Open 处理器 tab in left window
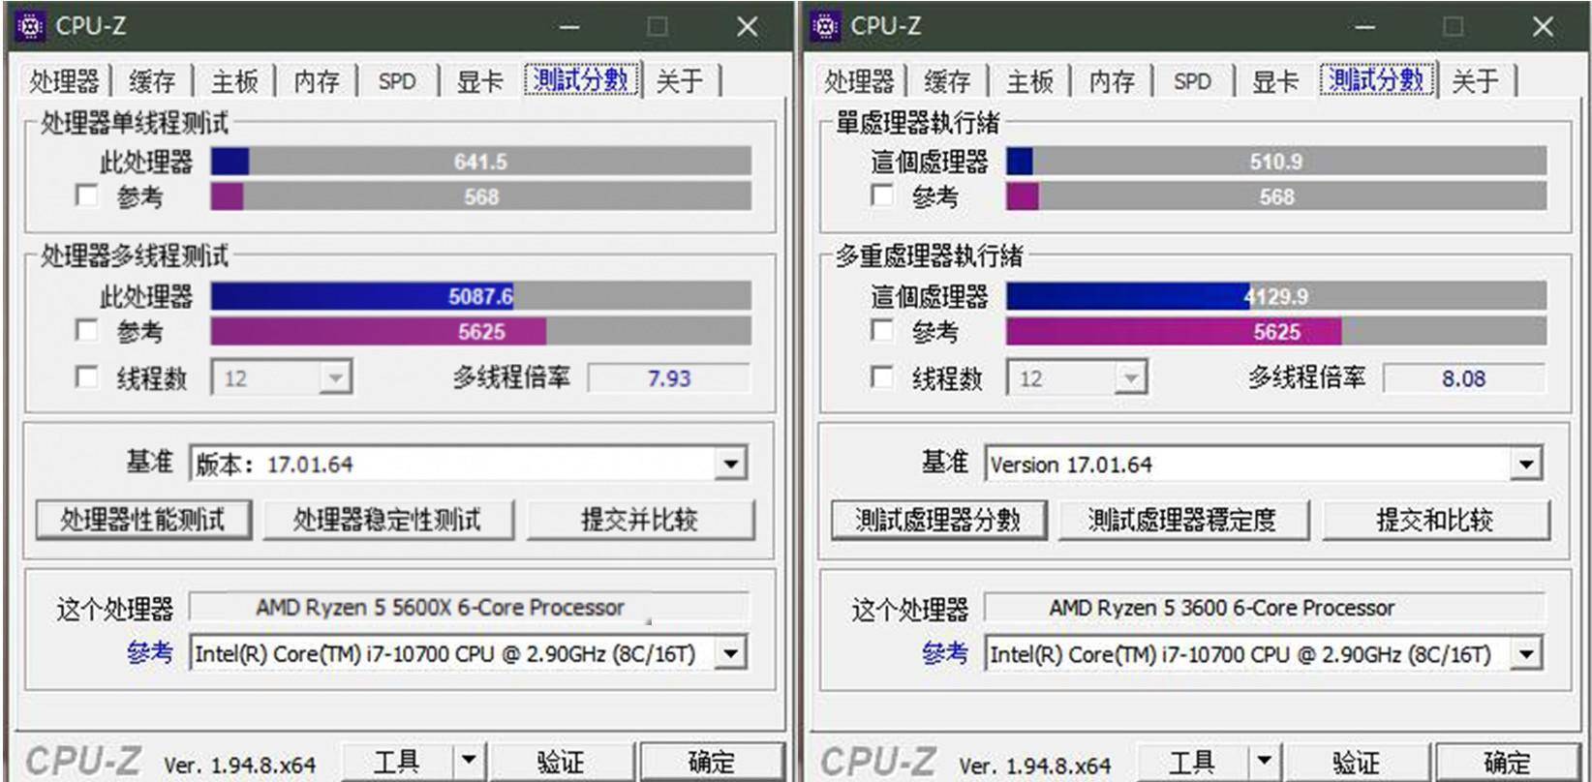 [x=64, y=81]
